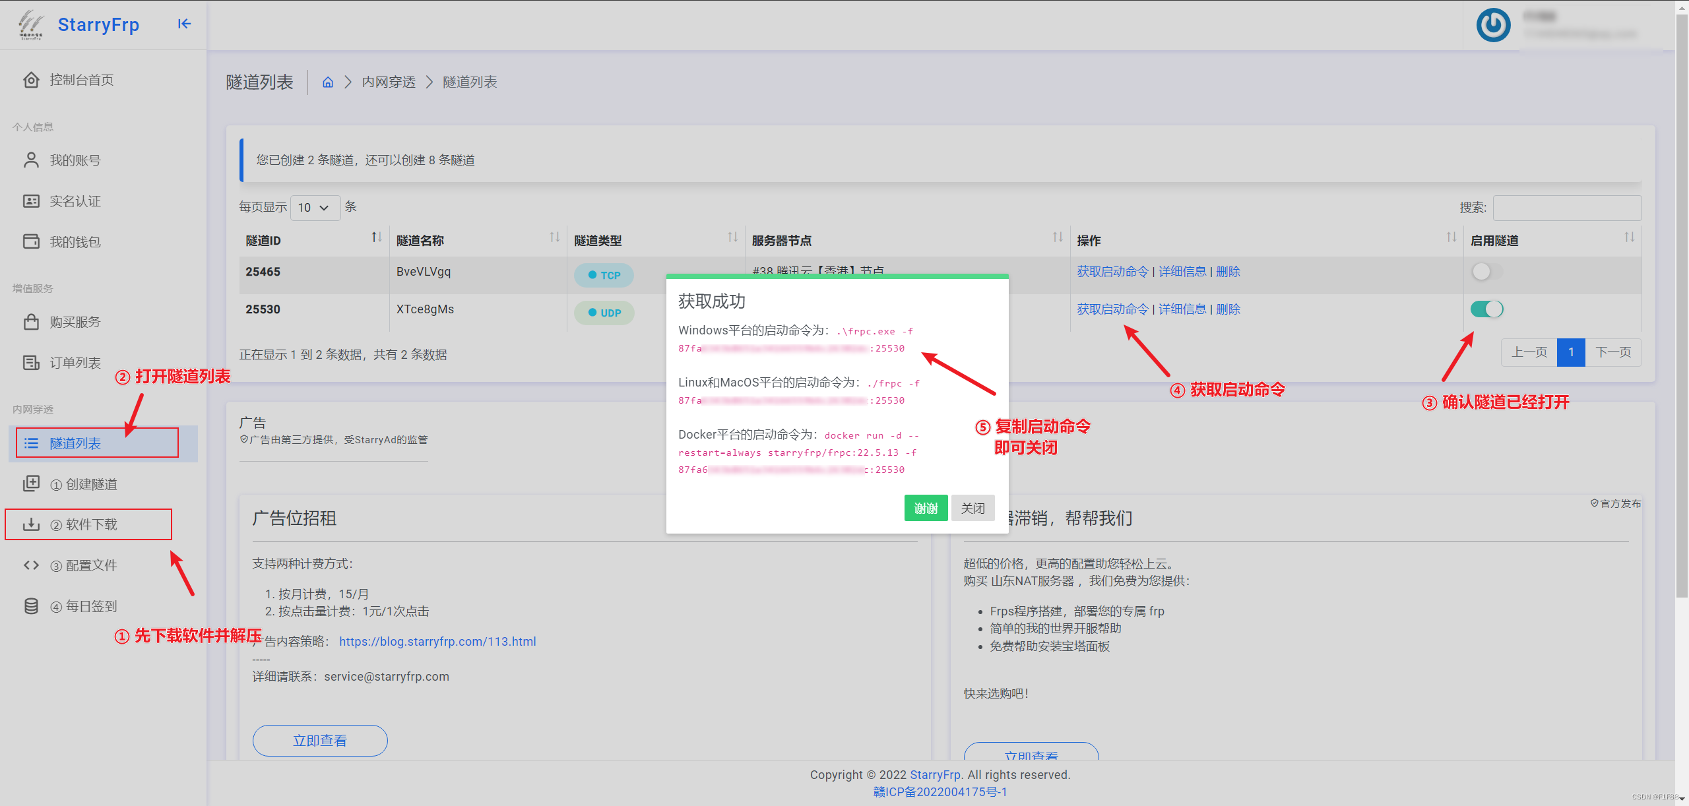
Task: Open the rows-per-page dropdown showing 10
Action: click(315, 208)
